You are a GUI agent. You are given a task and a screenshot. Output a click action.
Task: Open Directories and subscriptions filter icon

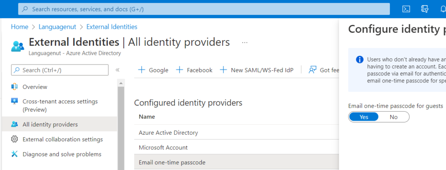point(425,9)
